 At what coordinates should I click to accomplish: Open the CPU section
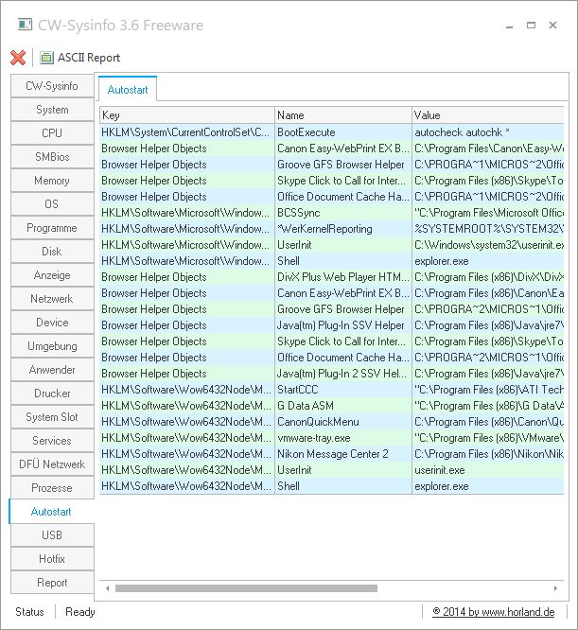click(52, 133)
